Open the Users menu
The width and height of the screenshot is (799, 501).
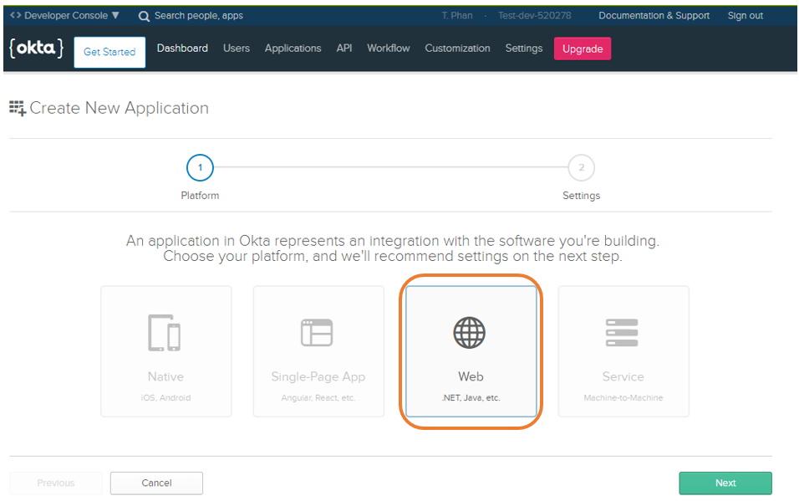pyautogui.click(x=237, y=48)
